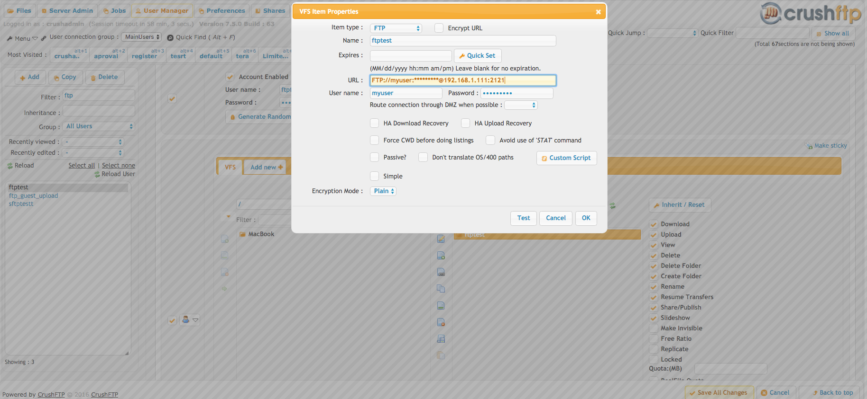Click the dialog User name field

tap(406, 93)
